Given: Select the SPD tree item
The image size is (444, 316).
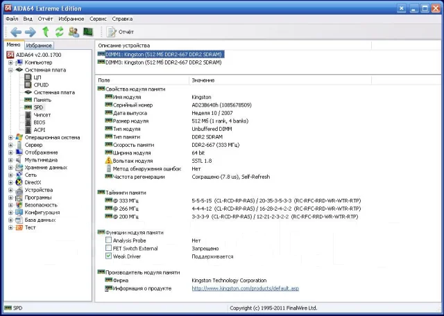Looking at the screenshot, I should click(x=38, y=107).
